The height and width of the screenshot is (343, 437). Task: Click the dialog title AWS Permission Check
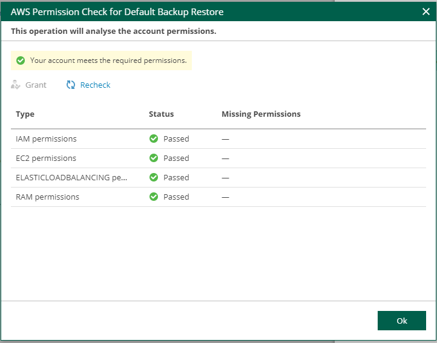(117, 11)
